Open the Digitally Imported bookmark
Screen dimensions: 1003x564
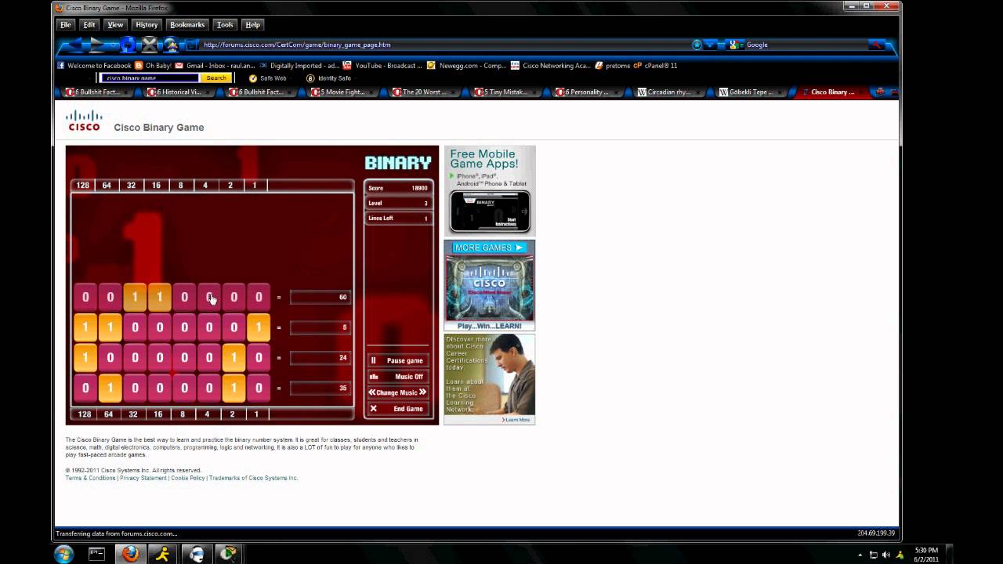coord(299,66)
